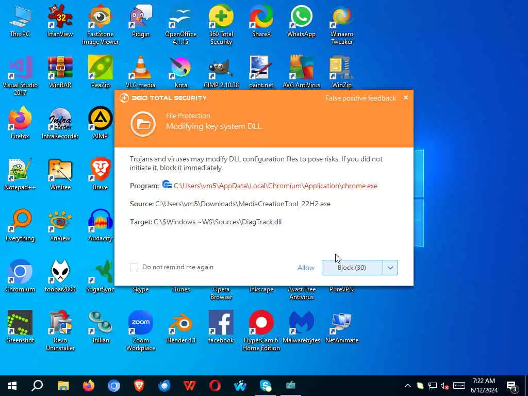Expand the Block button dropdown arrow
Image resolution: width=528 pixels, height=396 pixels.
[390, 268]
